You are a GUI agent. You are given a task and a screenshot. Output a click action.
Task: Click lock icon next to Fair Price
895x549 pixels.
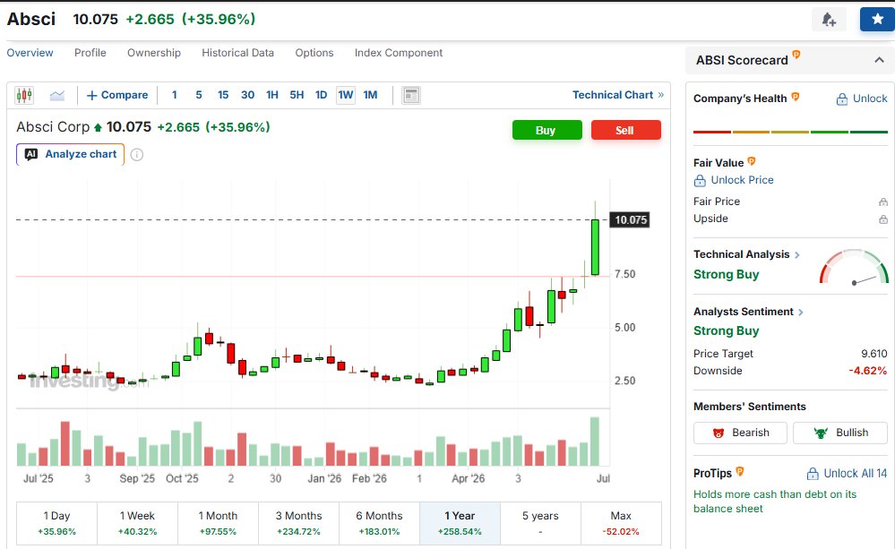(883, 202)
